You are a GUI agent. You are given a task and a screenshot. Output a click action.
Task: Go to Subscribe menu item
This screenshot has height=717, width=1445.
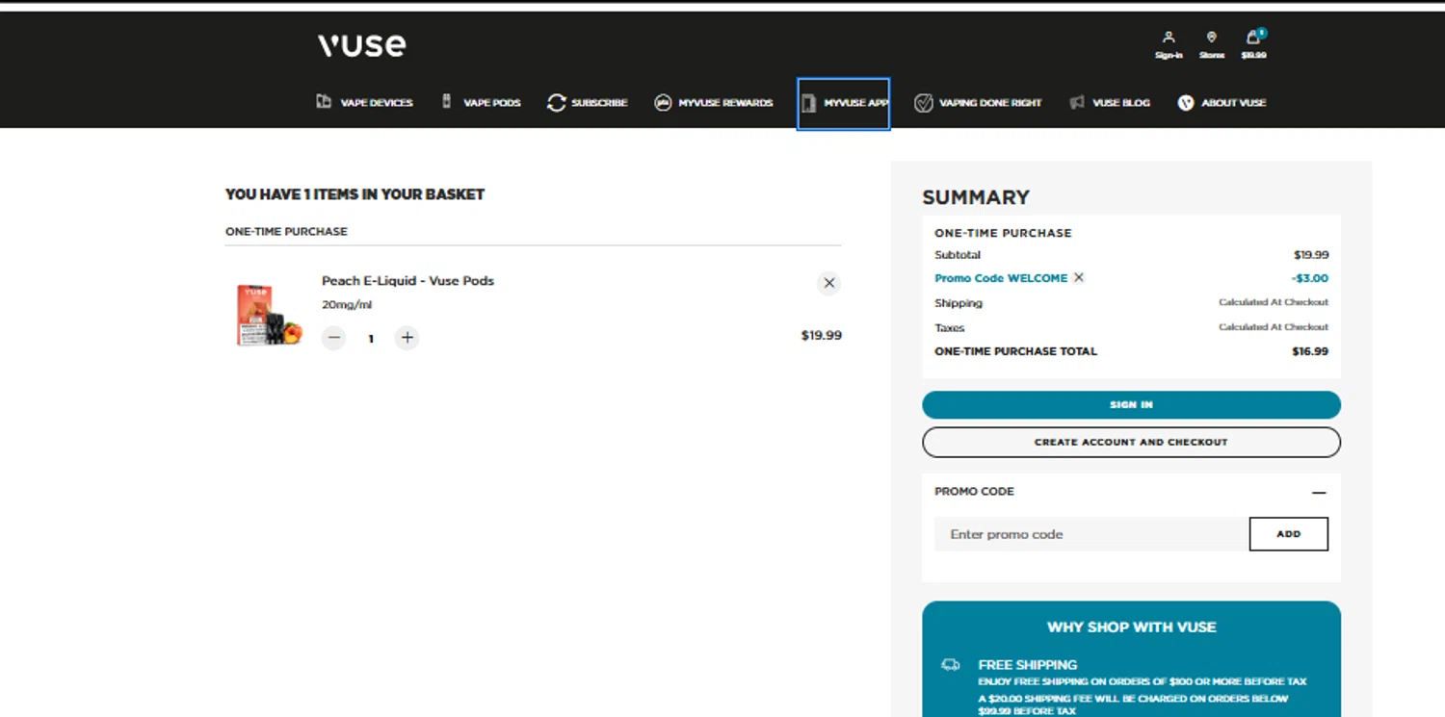tap(599, 103)
